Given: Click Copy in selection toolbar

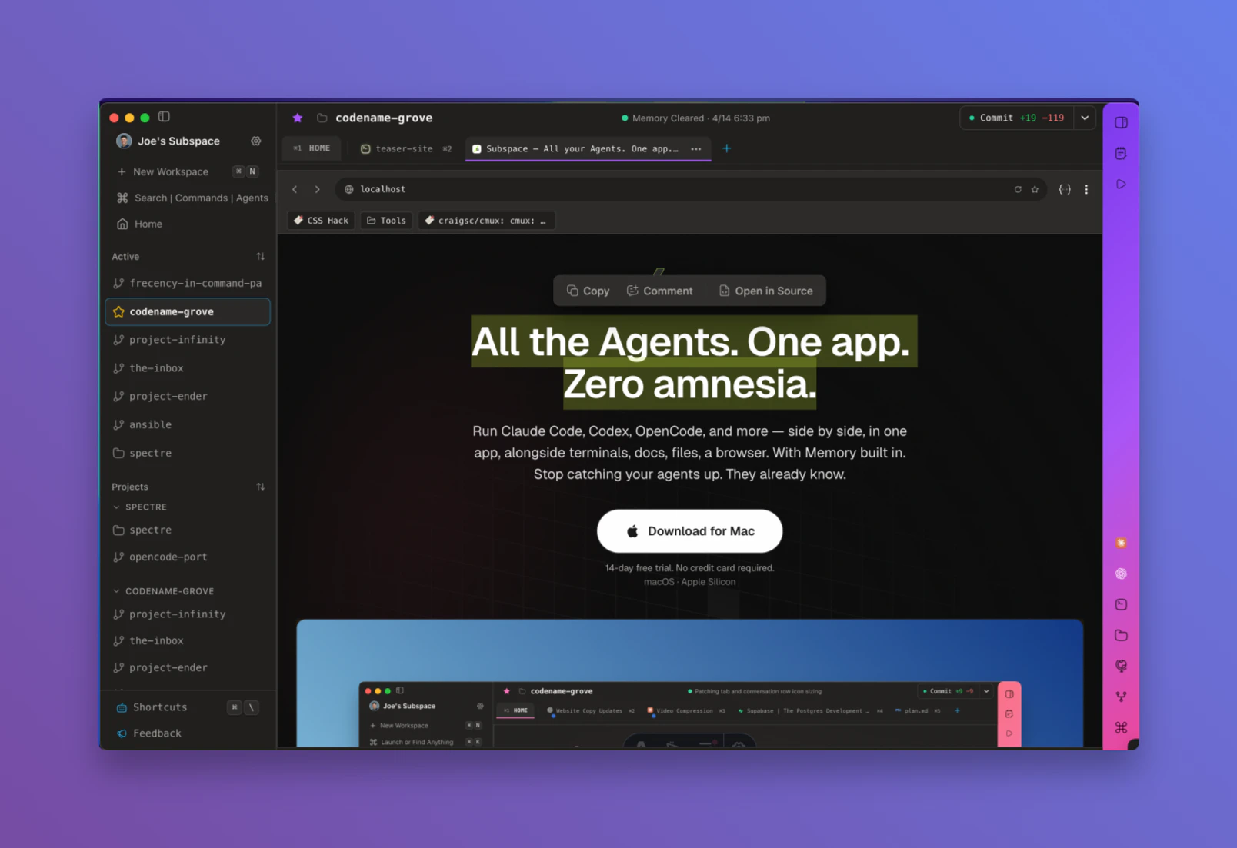Looking at the screenshot, I should tap(588, 291).
